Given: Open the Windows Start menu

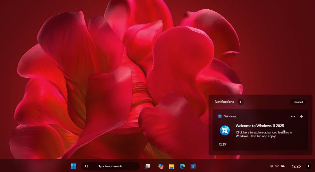Looking at the screenshot, I should (73, 166).
